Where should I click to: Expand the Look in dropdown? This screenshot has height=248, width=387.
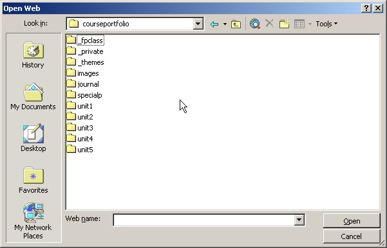pos(198,24)
